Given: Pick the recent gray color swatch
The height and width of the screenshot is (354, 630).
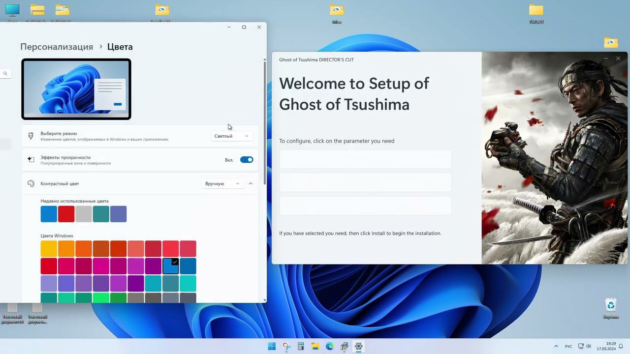Looking at the screenshot, I should click(84, 214).
